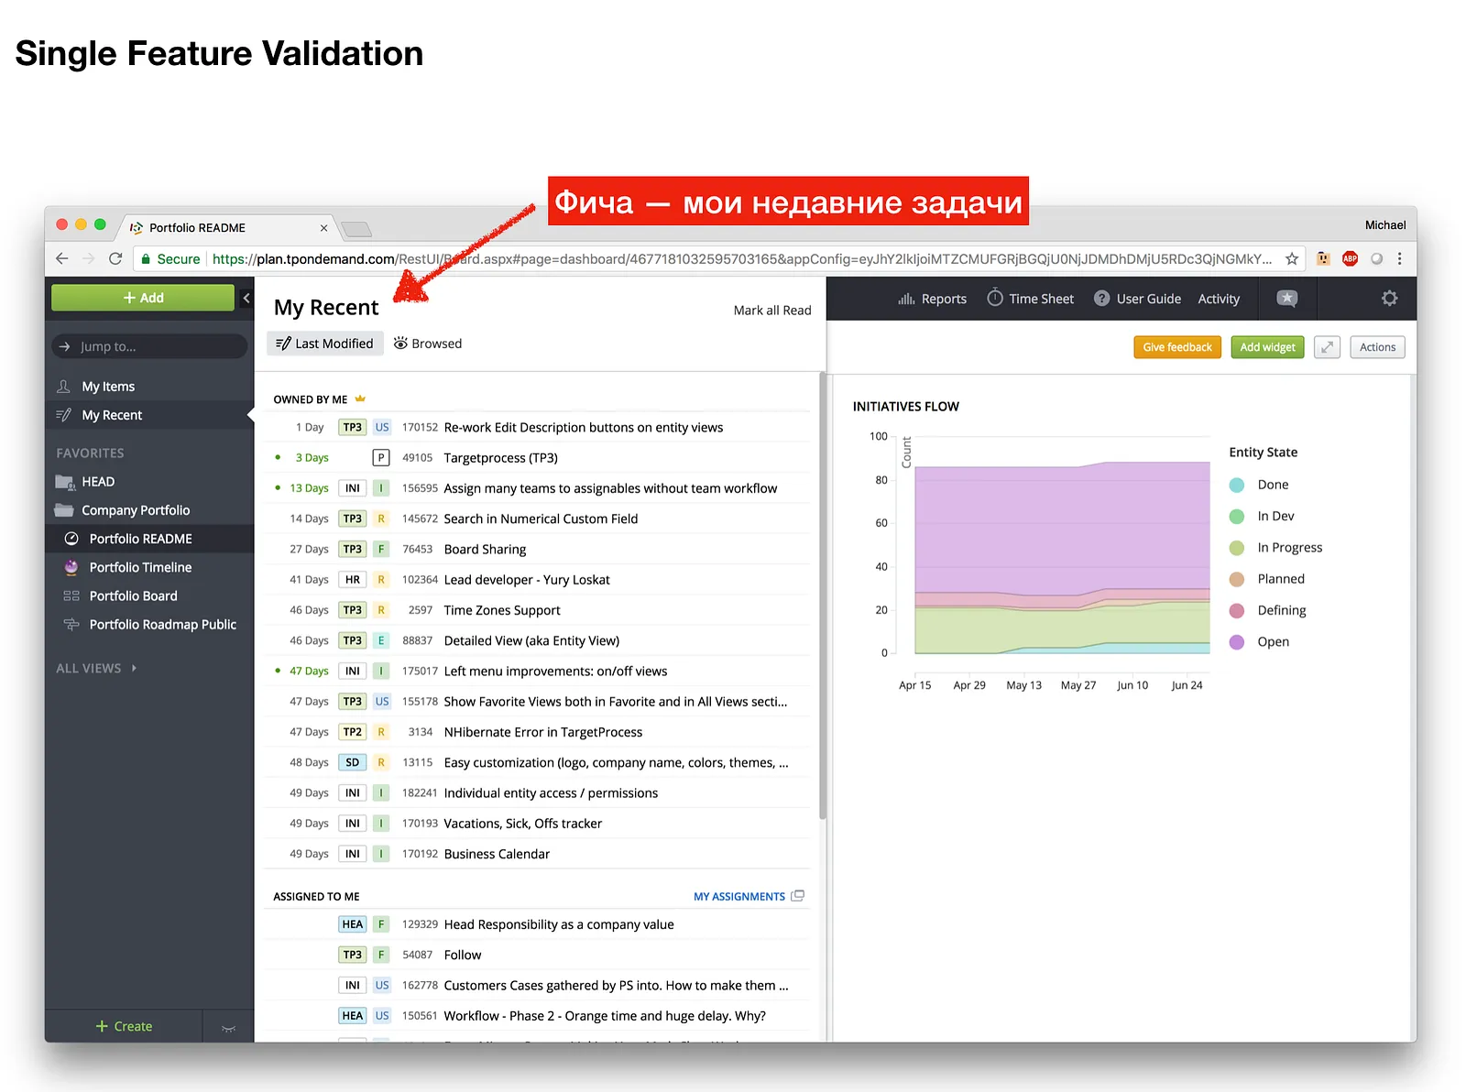
Task: Open the Portfolio Timeline view
Action: click(x=140, y=567)
